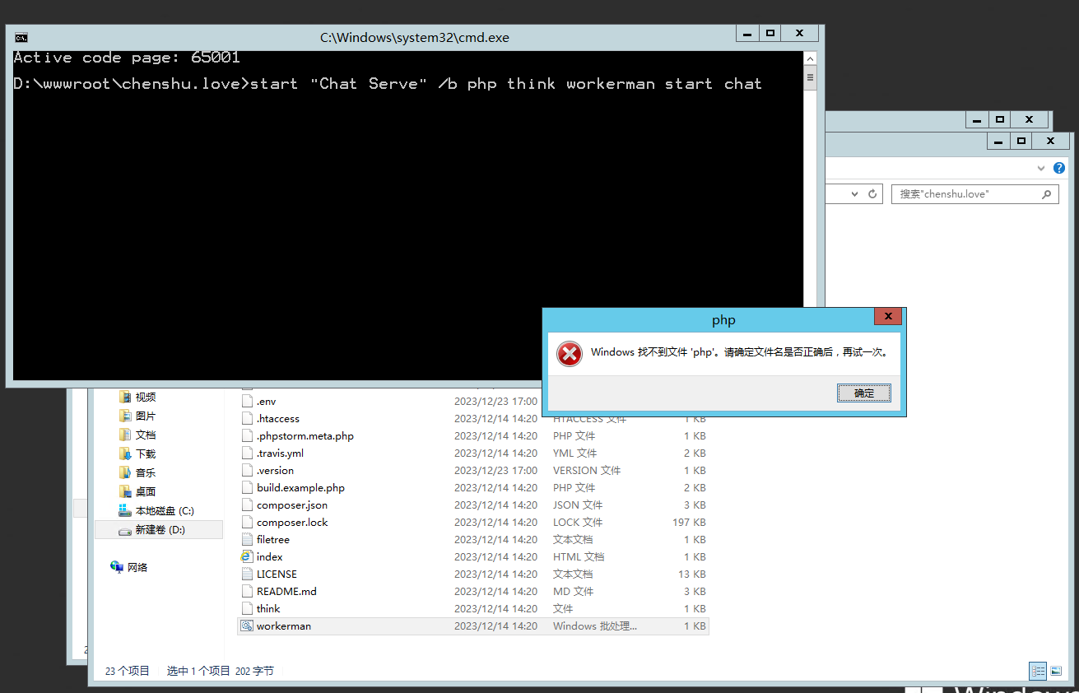Image resolution: width=1079 pixels, height=693 pixels.
Task: Click the blue help icon in Explorer
Action: pyautogui.click(x=1059, y=168)
